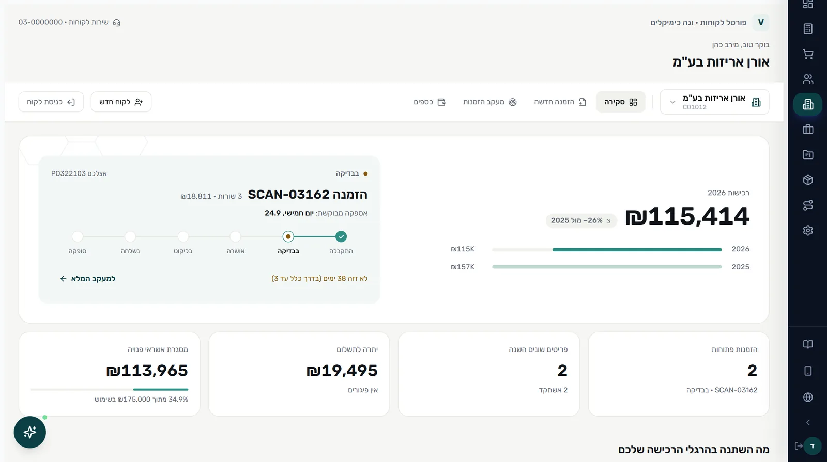Open the settings gear in the sidebar
The image size is (827, 462).
(x=808, y=230)
